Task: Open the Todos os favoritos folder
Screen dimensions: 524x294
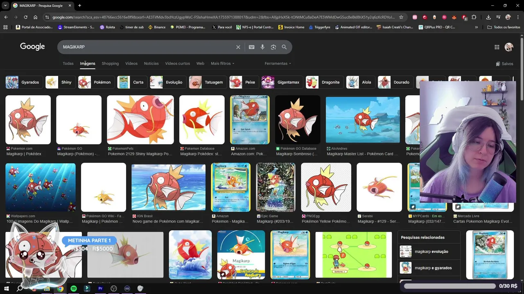Action: pos(504,27)
